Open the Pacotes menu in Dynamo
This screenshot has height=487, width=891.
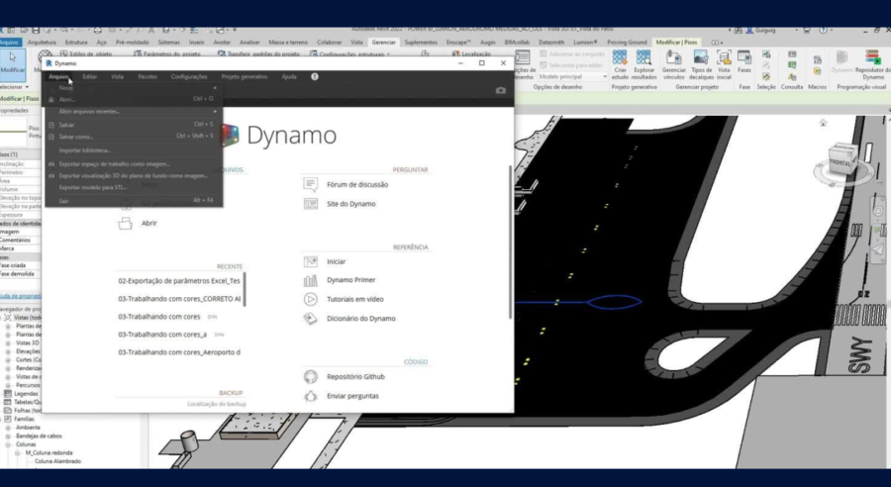[x=148, y=77]
